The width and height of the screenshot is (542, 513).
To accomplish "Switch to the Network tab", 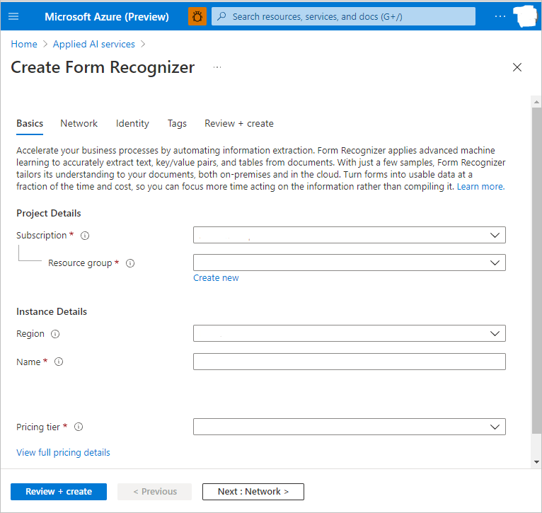I will coord(79,123).
